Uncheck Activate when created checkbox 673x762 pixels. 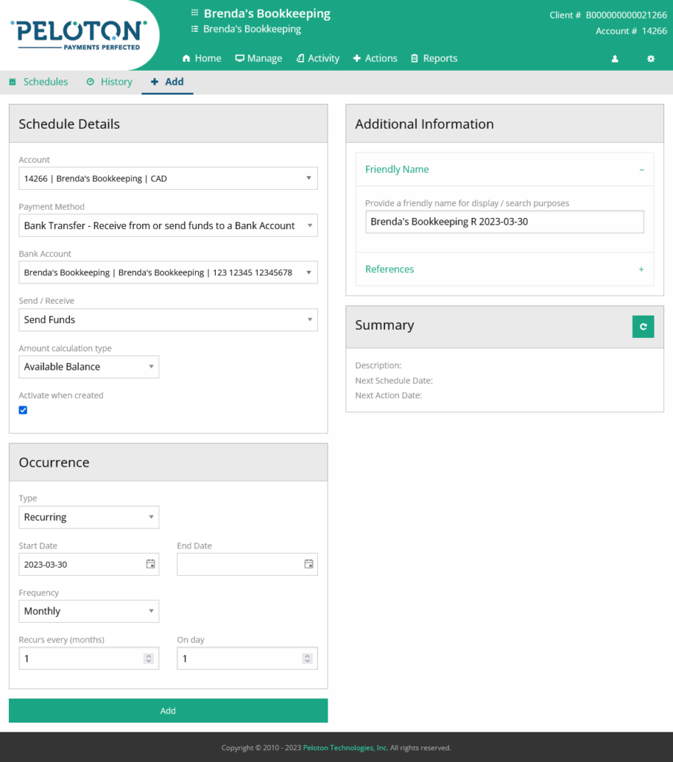pyautogui.click(x=23, y=410)
